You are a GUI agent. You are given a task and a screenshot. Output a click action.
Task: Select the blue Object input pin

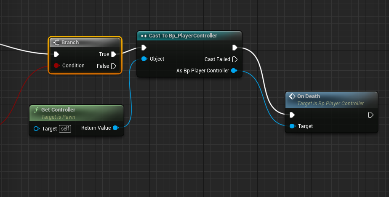point(144,59)
